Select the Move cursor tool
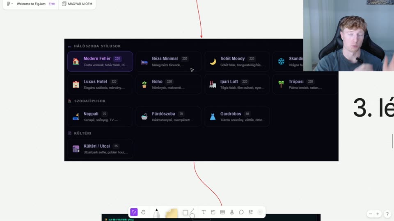 click(134, 212)
